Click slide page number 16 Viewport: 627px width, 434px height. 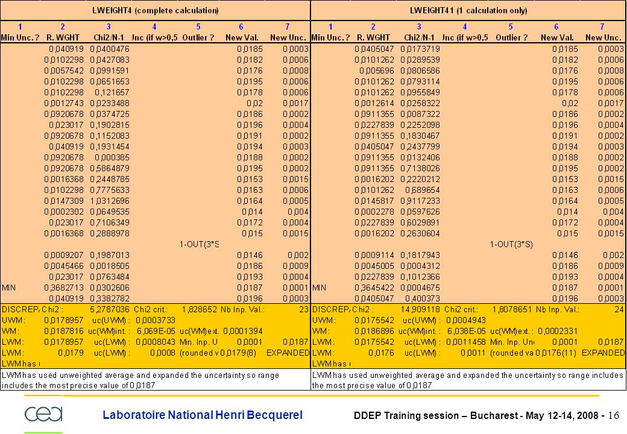point(613,416)
